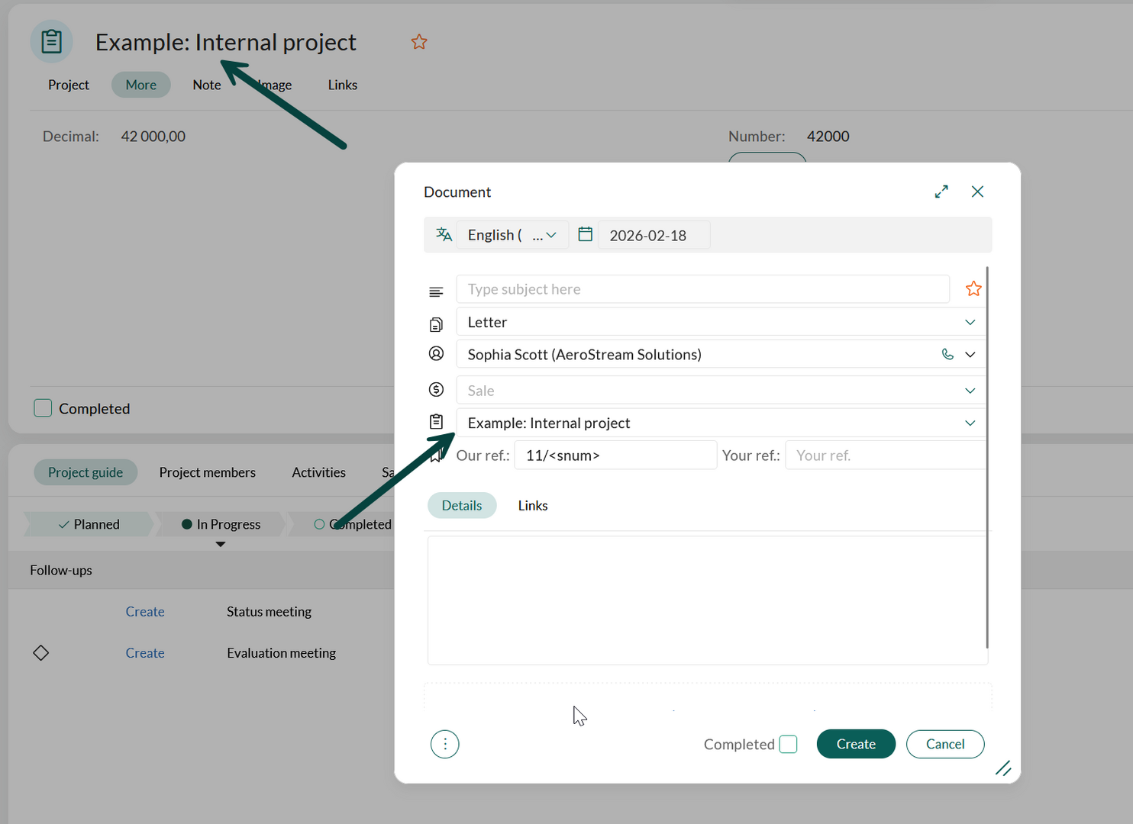Expand the Sale dropdown
Viewport: 1133px width, 824px height.
pyautogui.click(x=970, y=391)
